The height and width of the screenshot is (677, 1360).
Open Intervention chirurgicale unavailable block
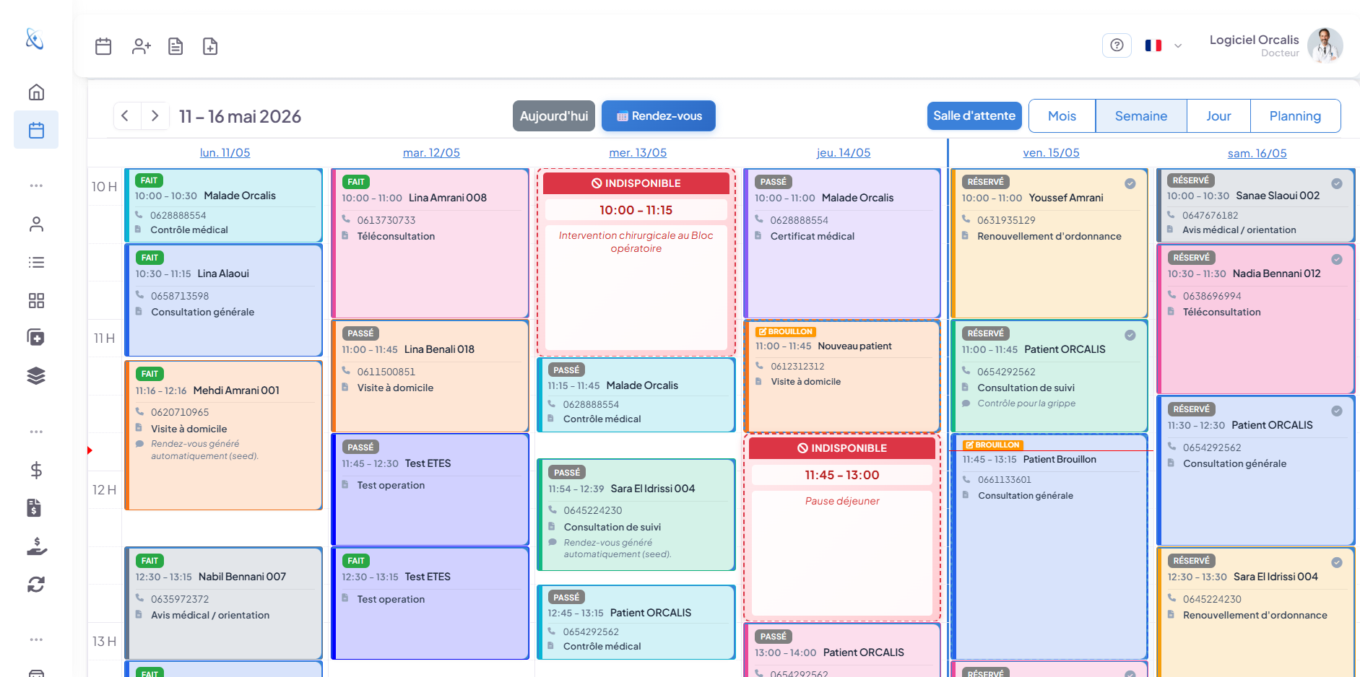636,262
